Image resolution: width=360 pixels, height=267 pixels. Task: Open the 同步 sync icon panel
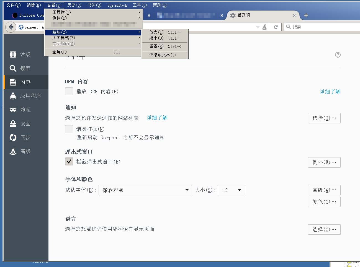pos(13,138)
